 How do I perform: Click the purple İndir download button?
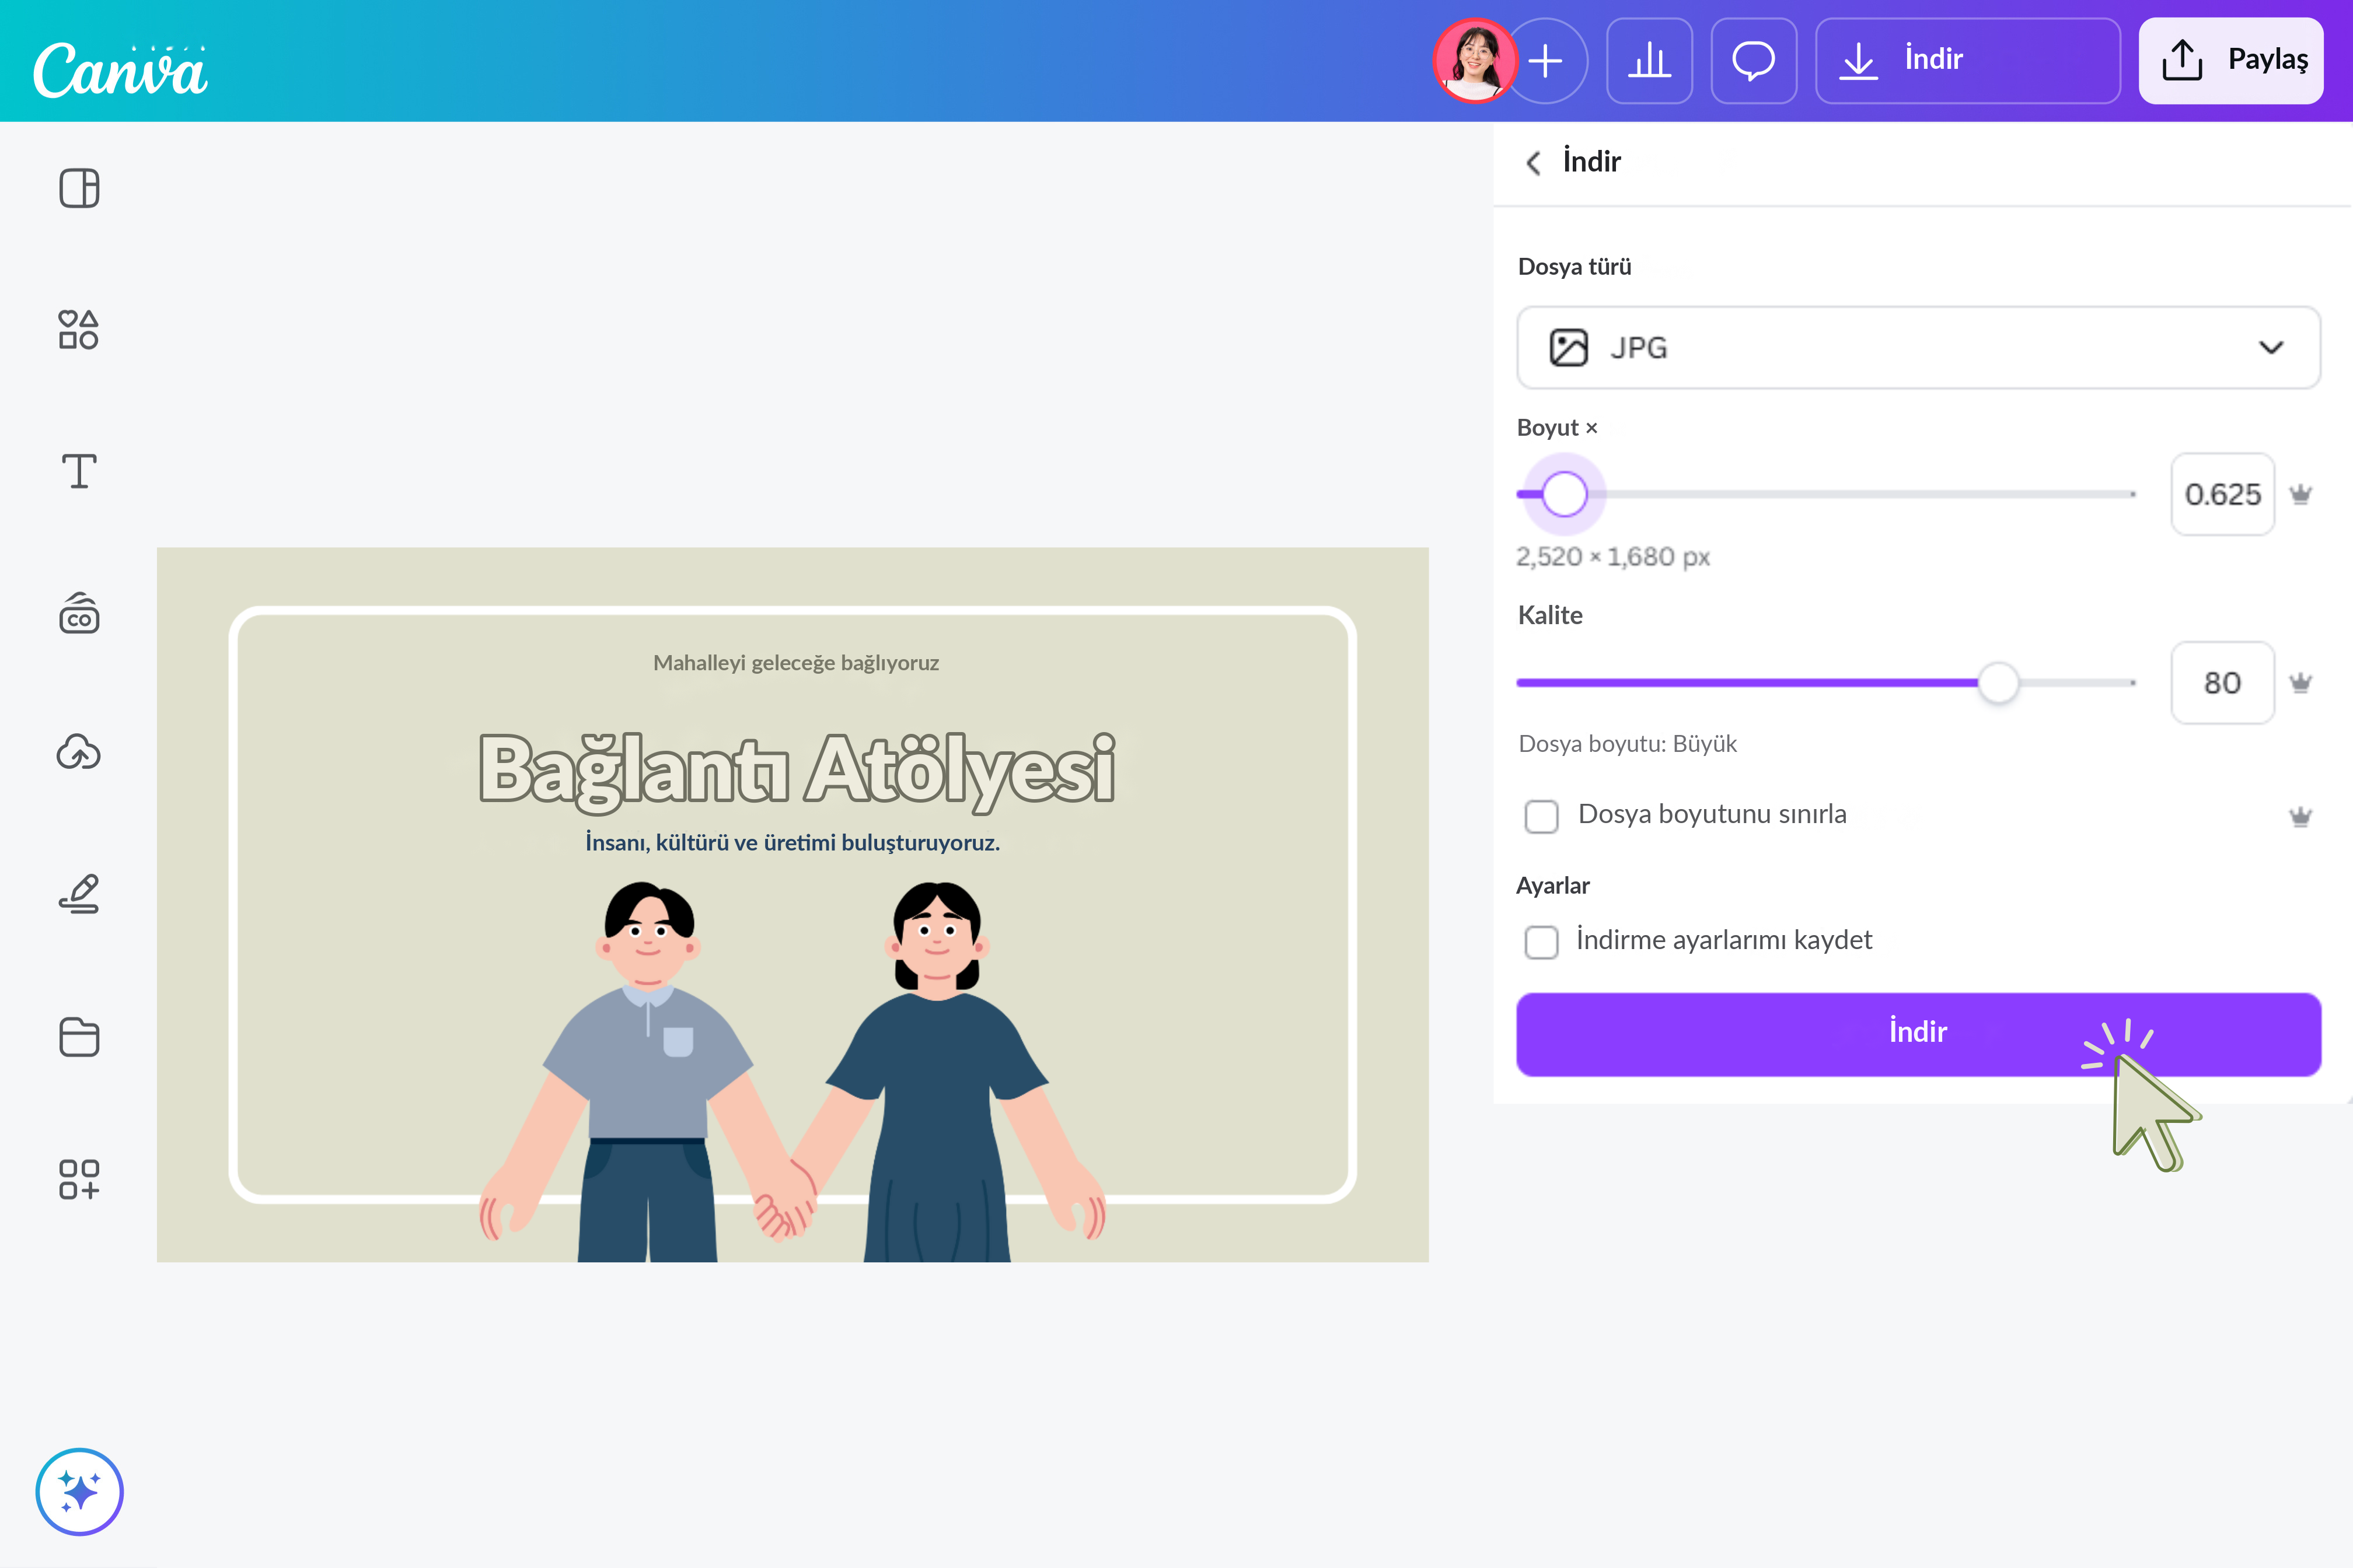[1918, 1034]
